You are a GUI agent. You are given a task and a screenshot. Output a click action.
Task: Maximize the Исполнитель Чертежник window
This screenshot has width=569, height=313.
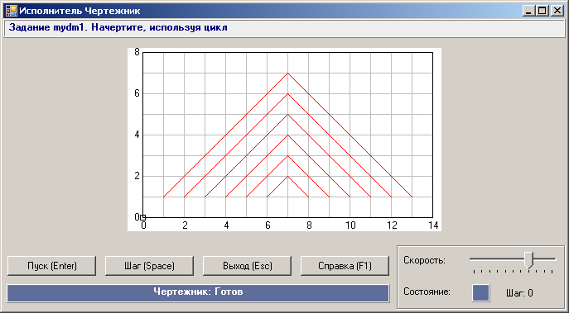(x=542, y=12)
